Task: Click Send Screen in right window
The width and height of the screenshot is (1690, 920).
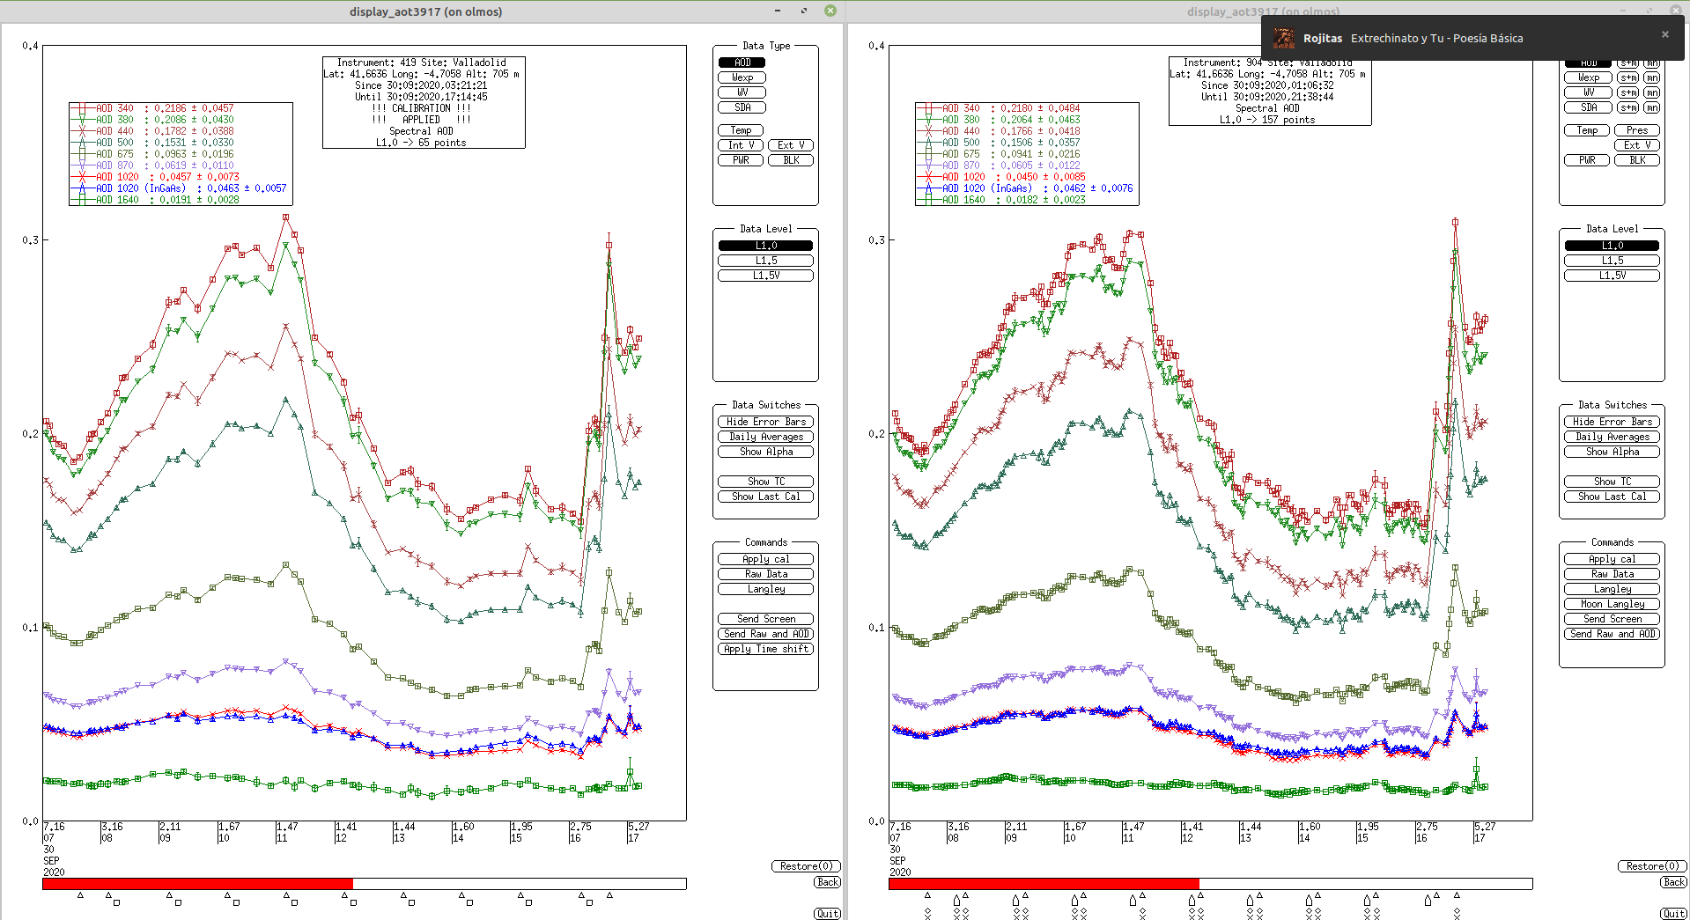Action: [x=1613, y=619]
